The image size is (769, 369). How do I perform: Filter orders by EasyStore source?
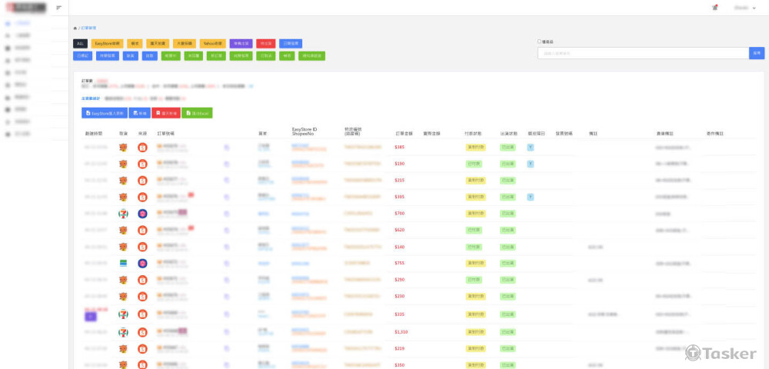(107, 44)
